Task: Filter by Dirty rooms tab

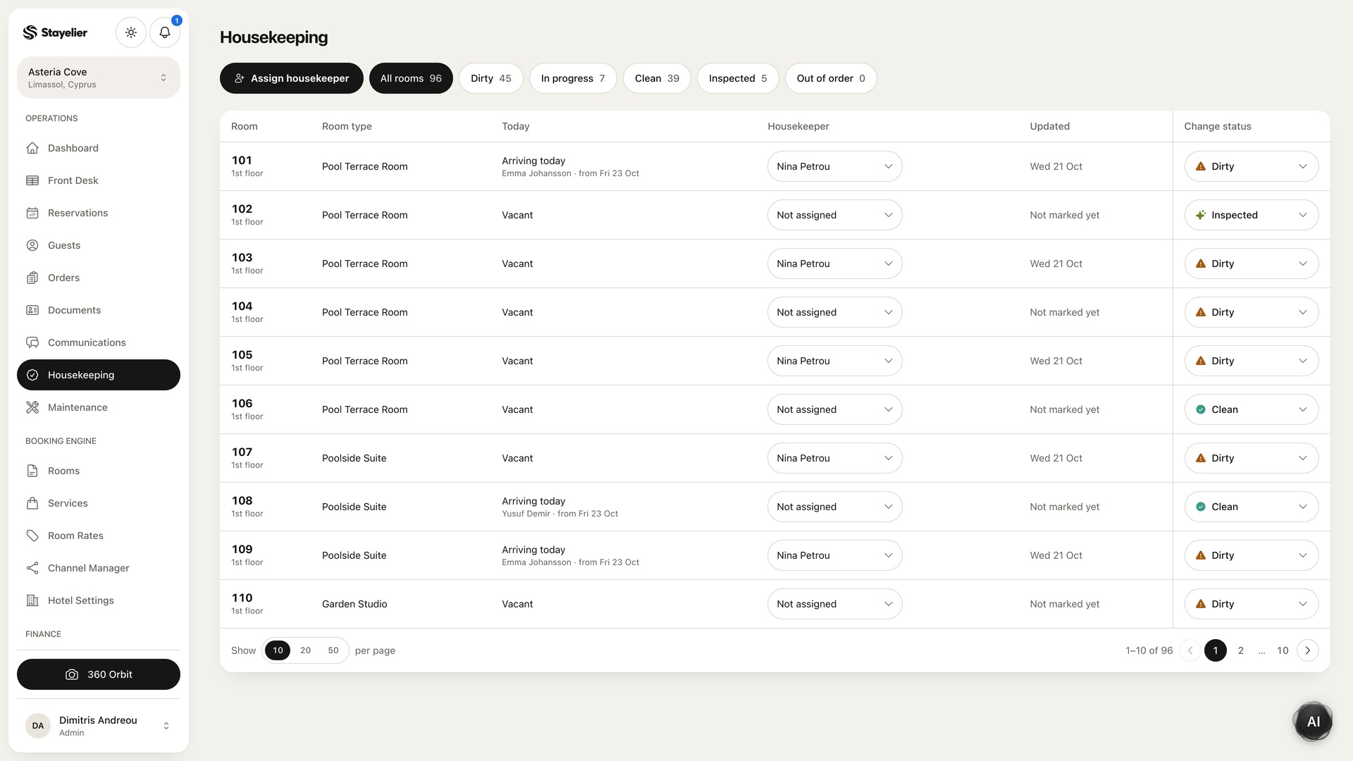Action: click(x=491, y=78)
